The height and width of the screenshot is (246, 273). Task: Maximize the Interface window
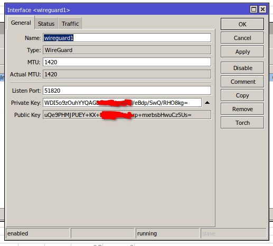click(x=253, y=9)
